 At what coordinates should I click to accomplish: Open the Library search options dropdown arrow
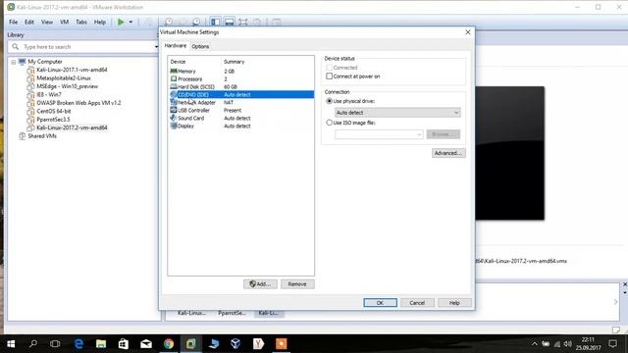point(156,47)
